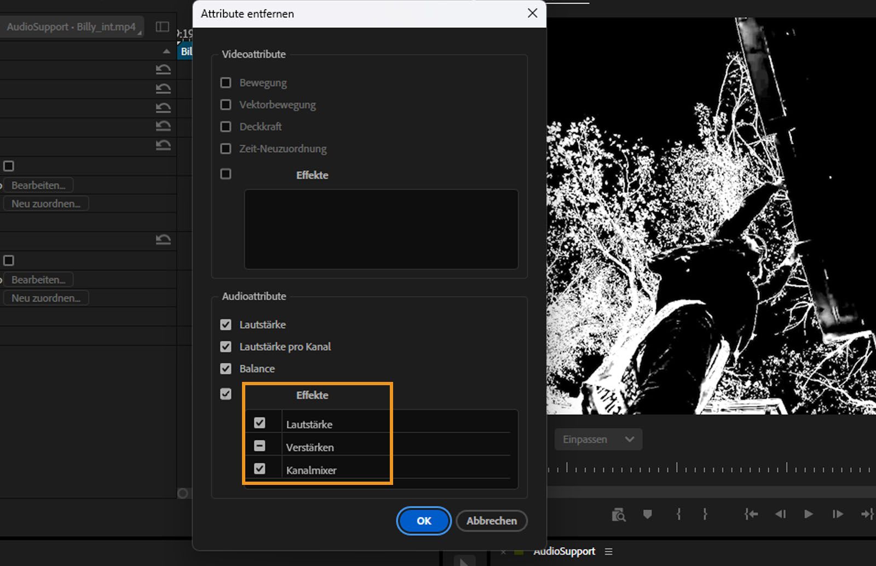Step back one frame icon
The width and height of the screenshot is (876, 566).
click(x=780, y=514)
